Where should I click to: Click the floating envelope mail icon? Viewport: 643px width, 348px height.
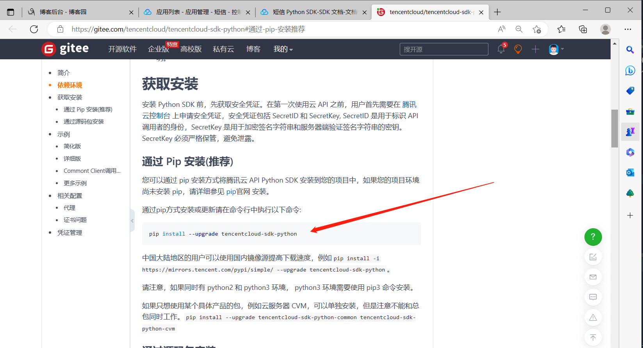(x=593, y=277)
